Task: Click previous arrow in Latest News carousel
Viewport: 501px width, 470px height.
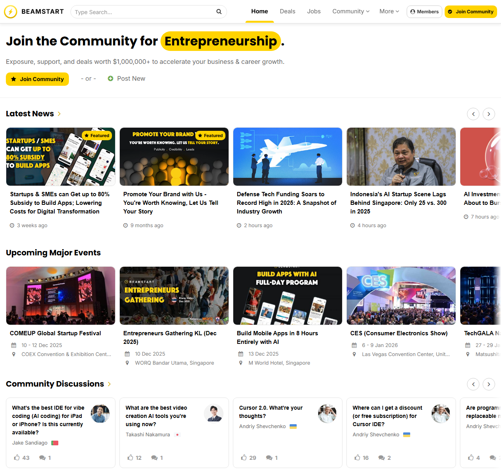Action: tap(473, 114)
